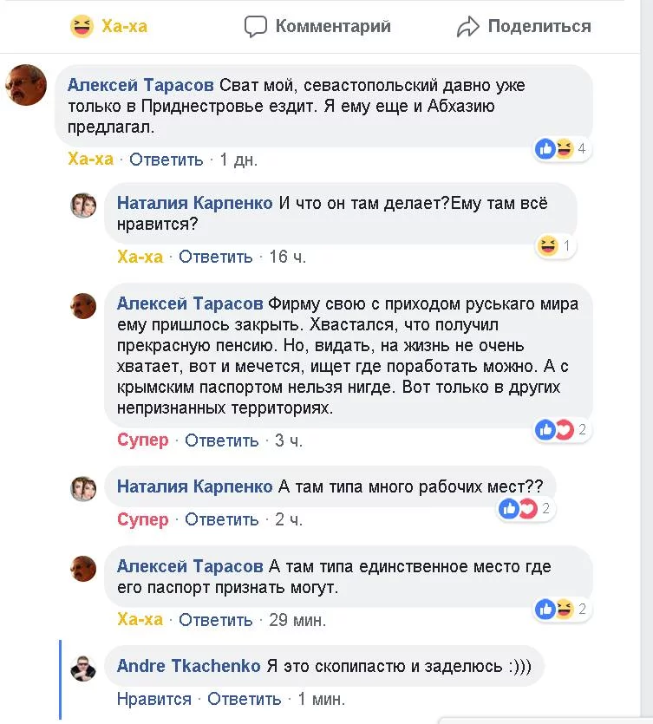Reply to the 'много рабочих мест' comment
Viewport: 653px width, 724px height.
coord(222,520)
